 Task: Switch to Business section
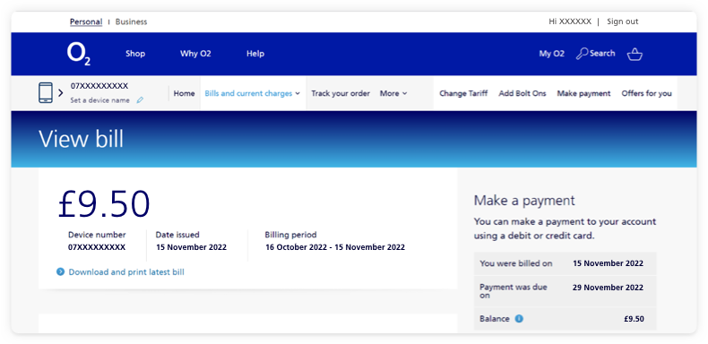click(x=131, y=21)
